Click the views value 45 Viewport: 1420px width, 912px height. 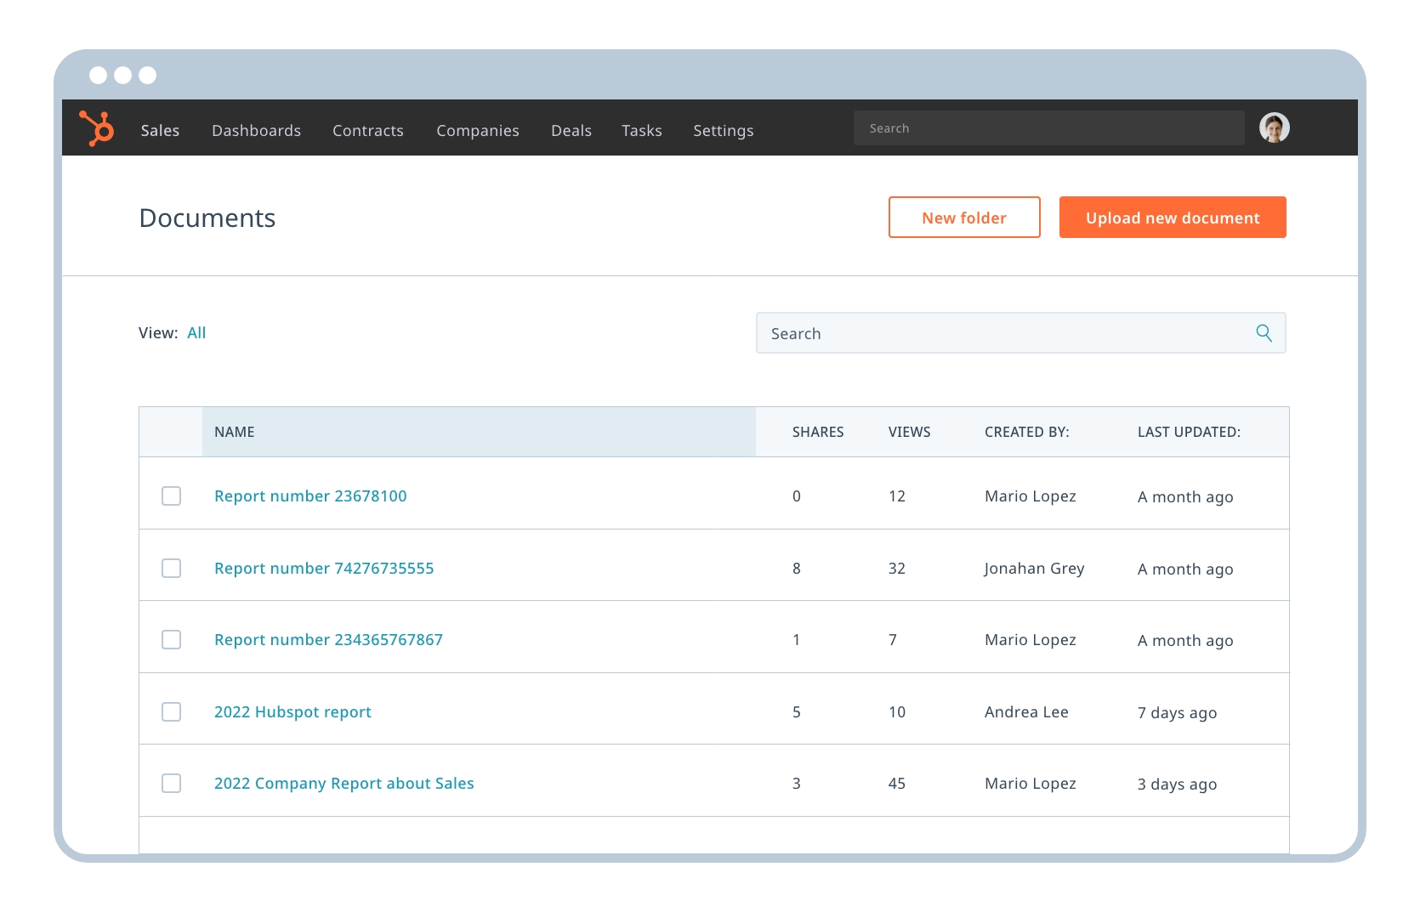(897, 784)
